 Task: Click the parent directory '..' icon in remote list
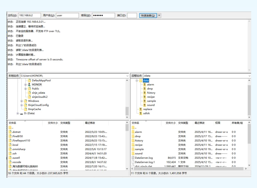click(x=133, y=128)
